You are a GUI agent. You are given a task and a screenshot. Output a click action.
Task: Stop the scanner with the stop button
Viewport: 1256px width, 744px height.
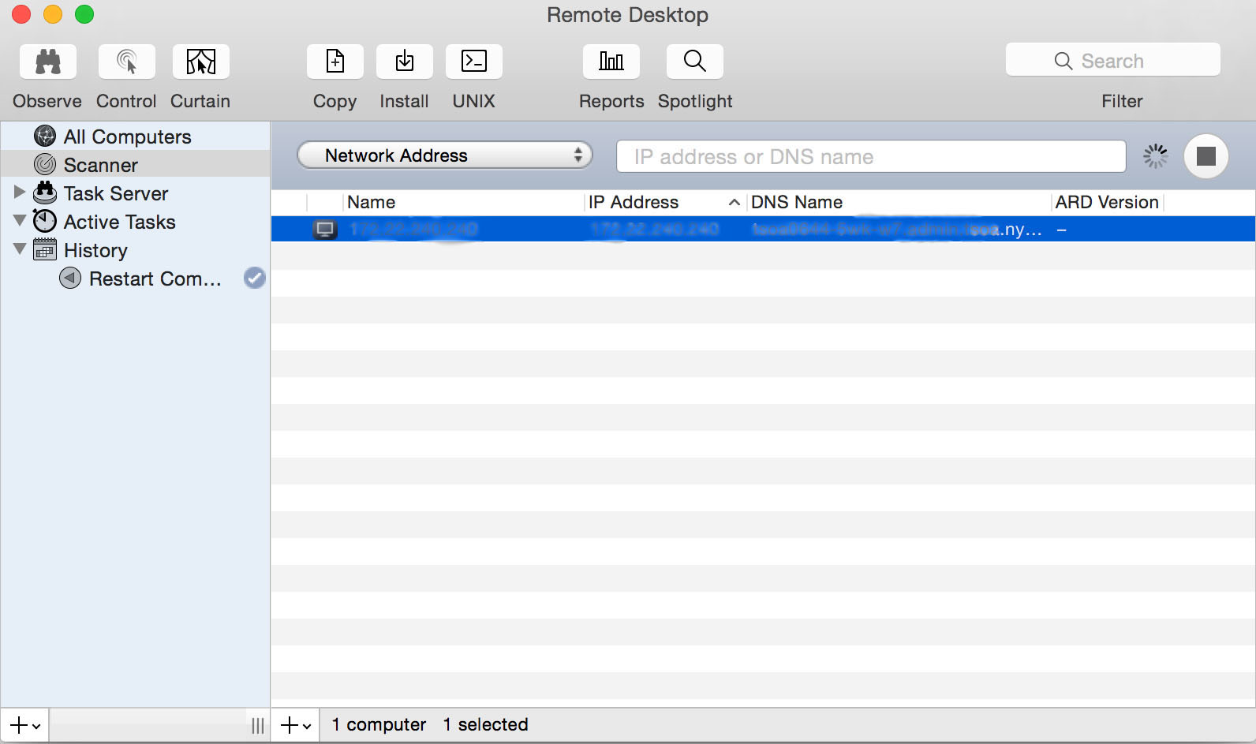click(x=1205, y=156)
